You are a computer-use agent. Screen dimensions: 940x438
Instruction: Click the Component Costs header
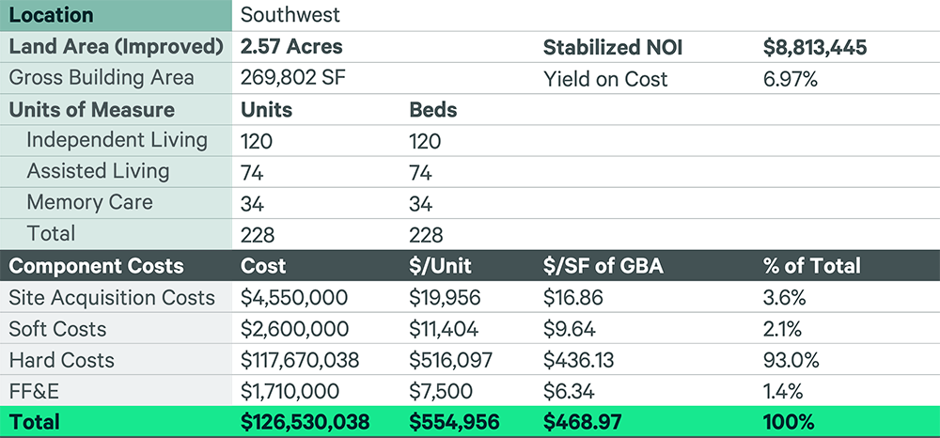pos(96,266)
